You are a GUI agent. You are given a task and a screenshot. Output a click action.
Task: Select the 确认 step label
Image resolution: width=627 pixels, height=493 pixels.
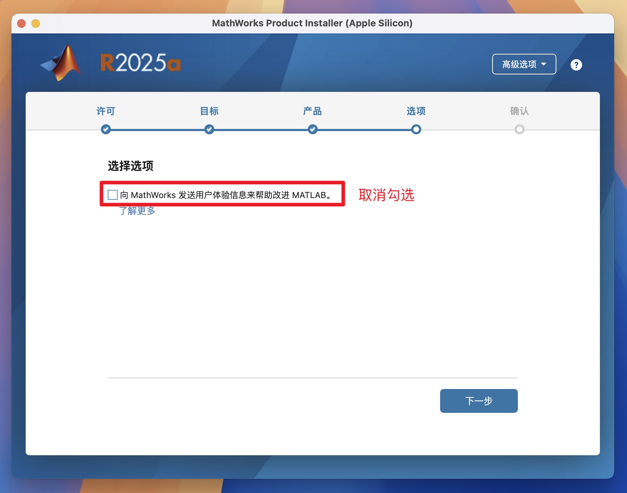point(519,111)
